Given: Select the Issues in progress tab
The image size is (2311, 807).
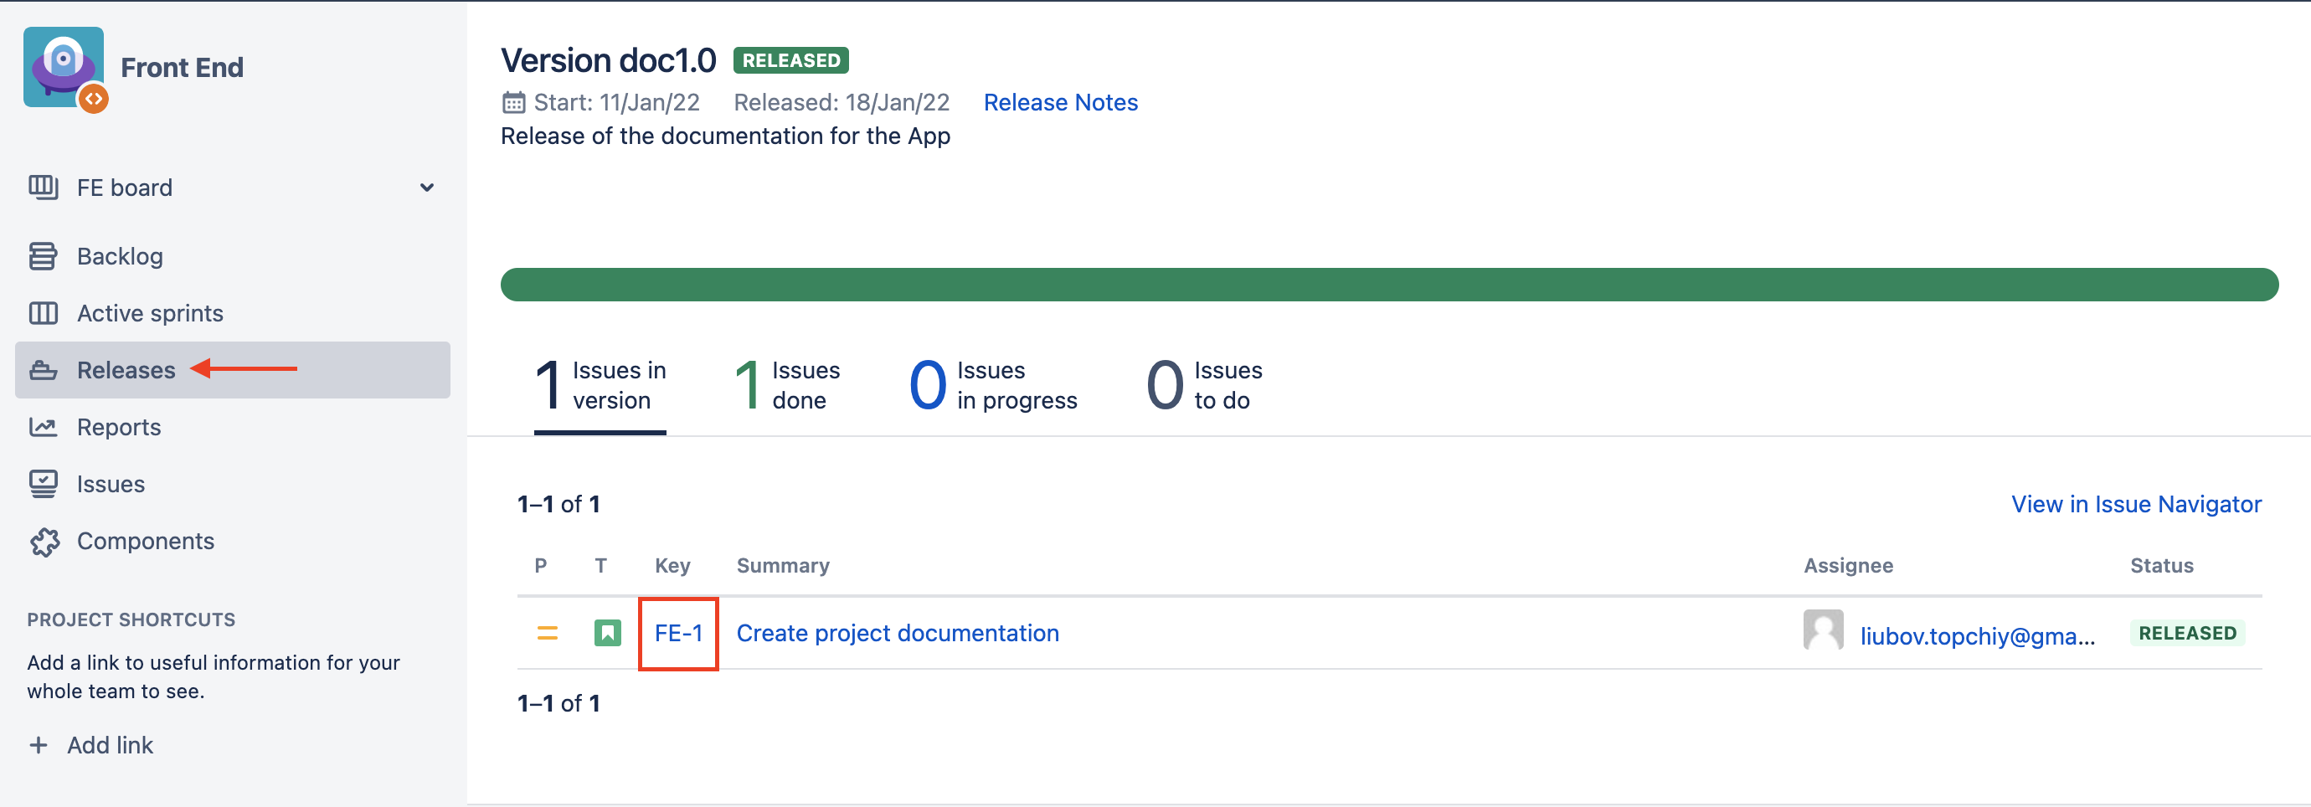Looking at the screenshot, I should [992, 386].
